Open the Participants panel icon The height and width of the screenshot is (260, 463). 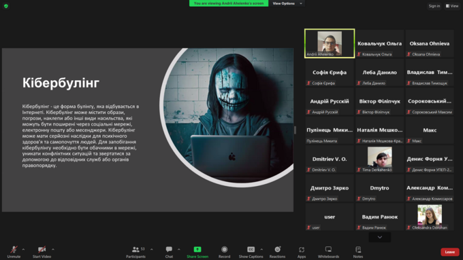pyautogui.click(x=135, y=250)
